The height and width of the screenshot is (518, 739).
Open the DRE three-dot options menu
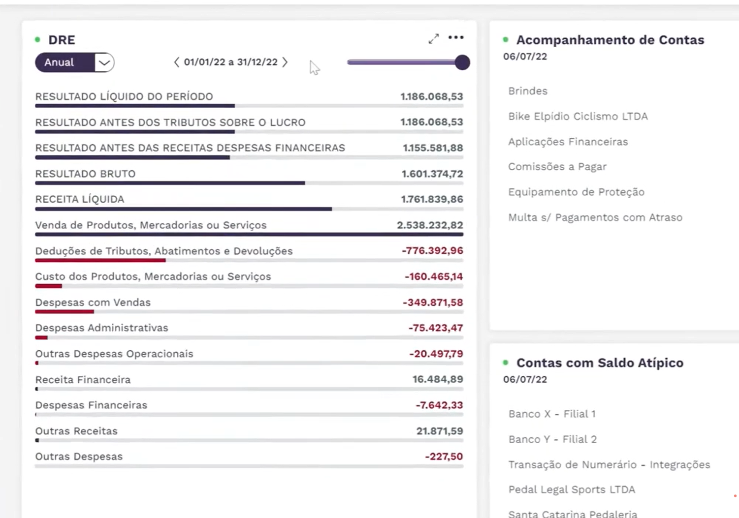pyautogui.click(x=456, y=38)
